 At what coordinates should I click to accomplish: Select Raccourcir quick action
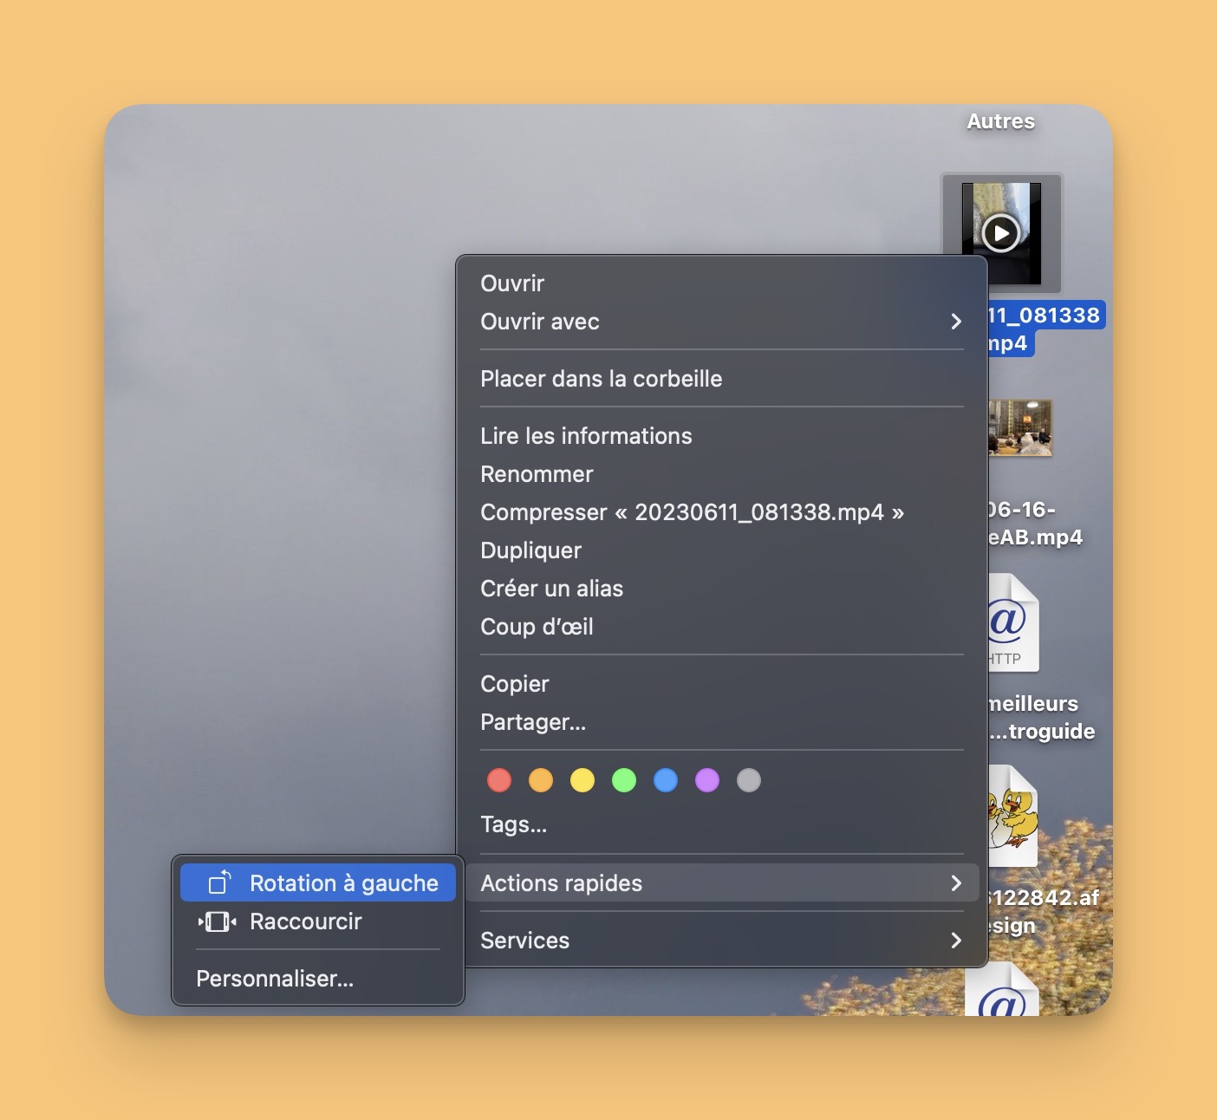tap(318, 921)
